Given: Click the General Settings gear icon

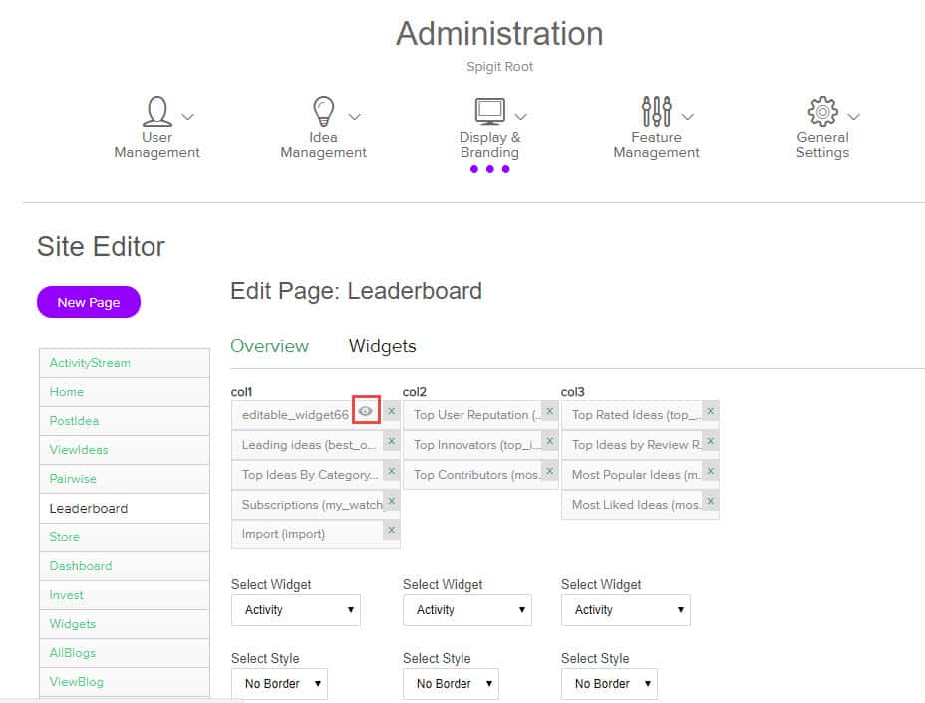Looking at the screenshot, I should click(x=822, y=110).
